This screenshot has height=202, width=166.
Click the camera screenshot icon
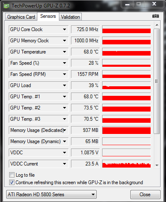coord(156,16)
